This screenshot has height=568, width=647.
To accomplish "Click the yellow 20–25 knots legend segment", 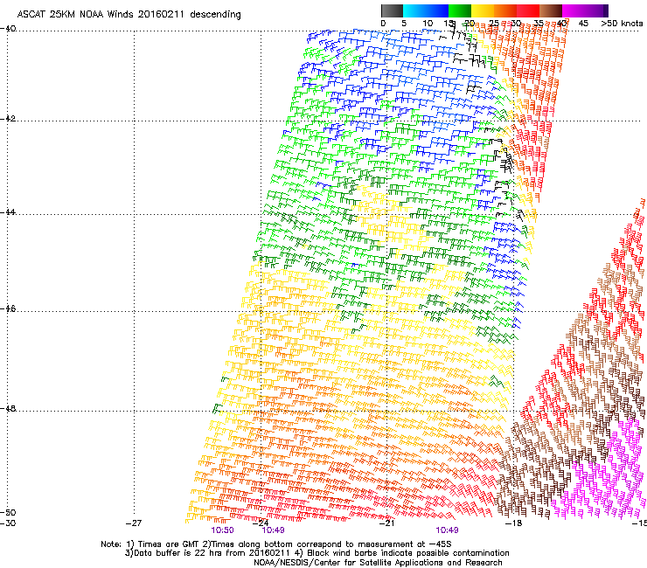I will [483, 10].
